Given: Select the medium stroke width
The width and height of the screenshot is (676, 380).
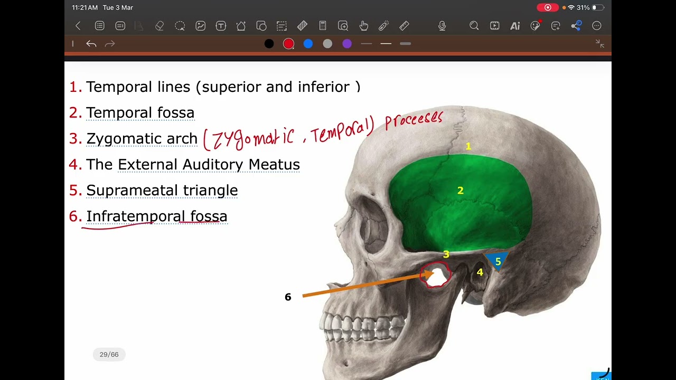Looking at the screenshot, I should click(x=386, y=44).
